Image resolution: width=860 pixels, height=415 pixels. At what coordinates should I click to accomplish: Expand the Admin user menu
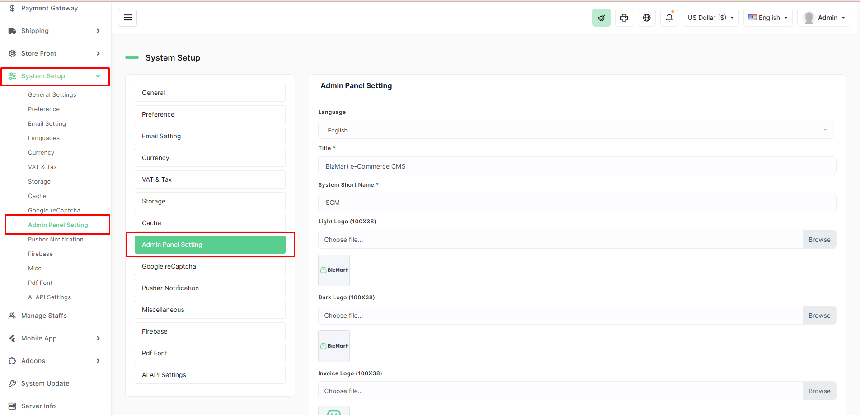[823, 18]
